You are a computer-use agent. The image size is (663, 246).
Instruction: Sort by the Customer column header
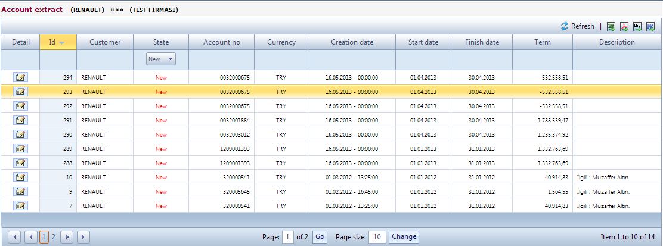coord(105,42)
